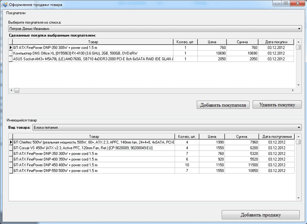The image size is (307, 224).
Task: Click purchases table horizontal scroll left arrow
Action: pos(11,90)
